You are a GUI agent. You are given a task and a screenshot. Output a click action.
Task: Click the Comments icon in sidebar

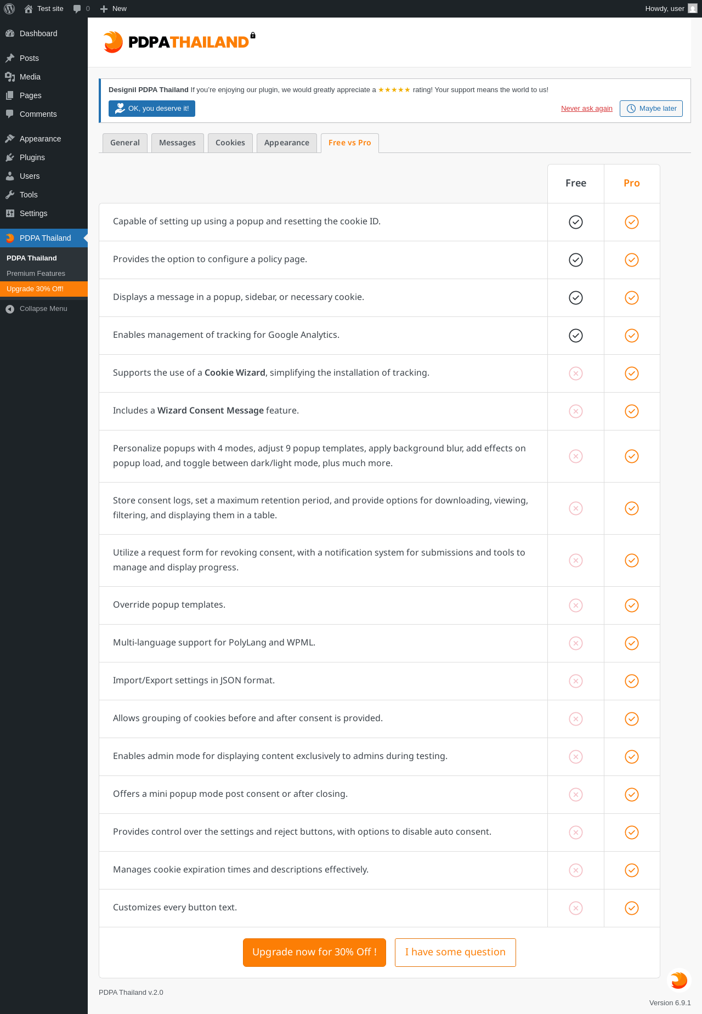click(x=10, y=114)
